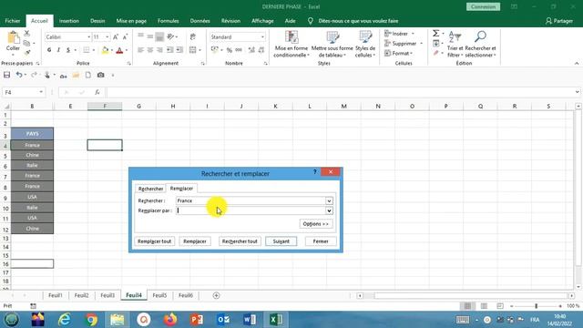
Task: Open the Name Box dropdown arrow
Action: (x=41, y=92)
